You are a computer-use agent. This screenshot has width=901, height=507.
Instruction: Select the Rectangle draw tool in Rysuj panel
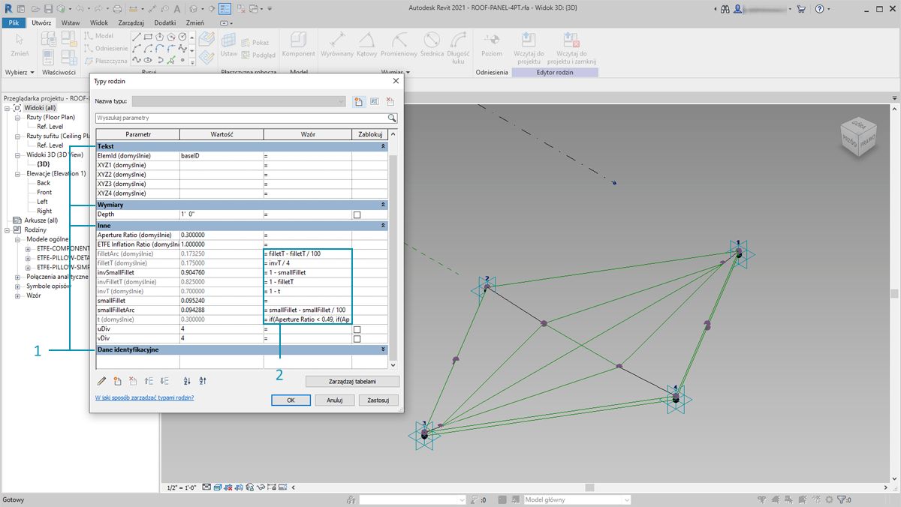point(148,36)
